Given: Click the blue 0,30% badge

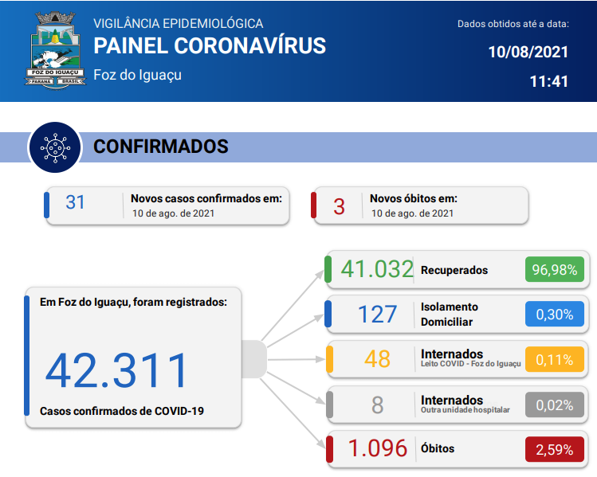Looking at the screenshot, I should tap(555, 315).
